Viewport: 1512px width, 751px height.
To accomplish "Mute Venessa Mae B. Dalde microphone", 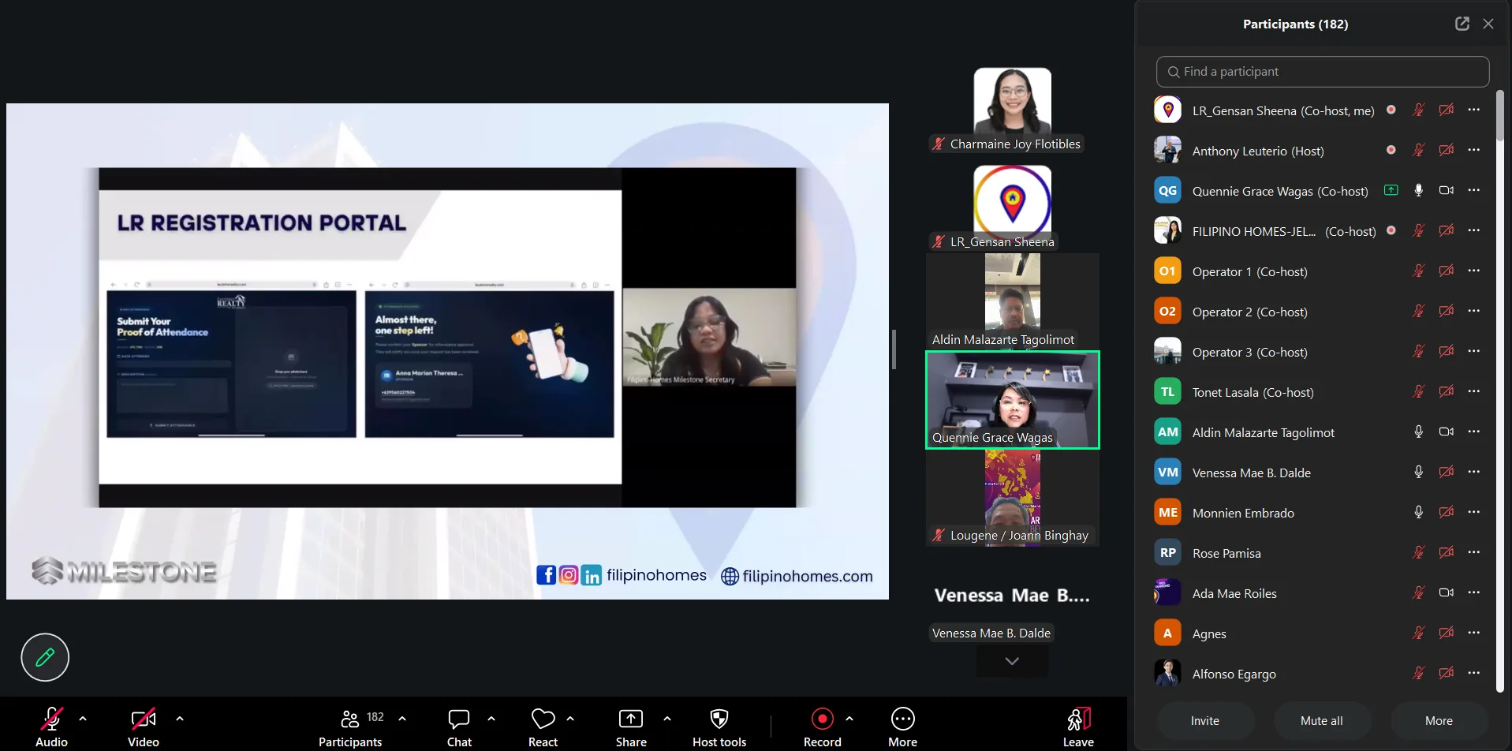I will click(x=1419, y=472).
